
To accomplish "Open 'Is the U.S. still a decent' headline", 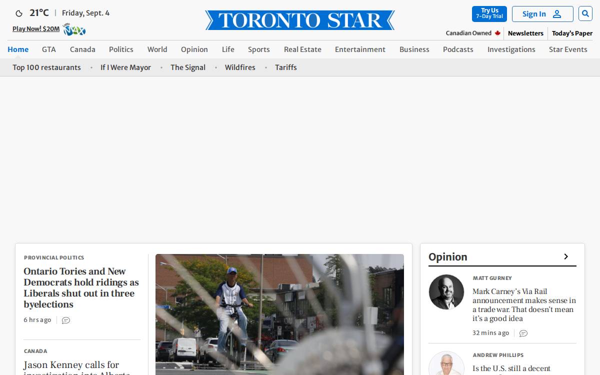I will pos(511,369).
